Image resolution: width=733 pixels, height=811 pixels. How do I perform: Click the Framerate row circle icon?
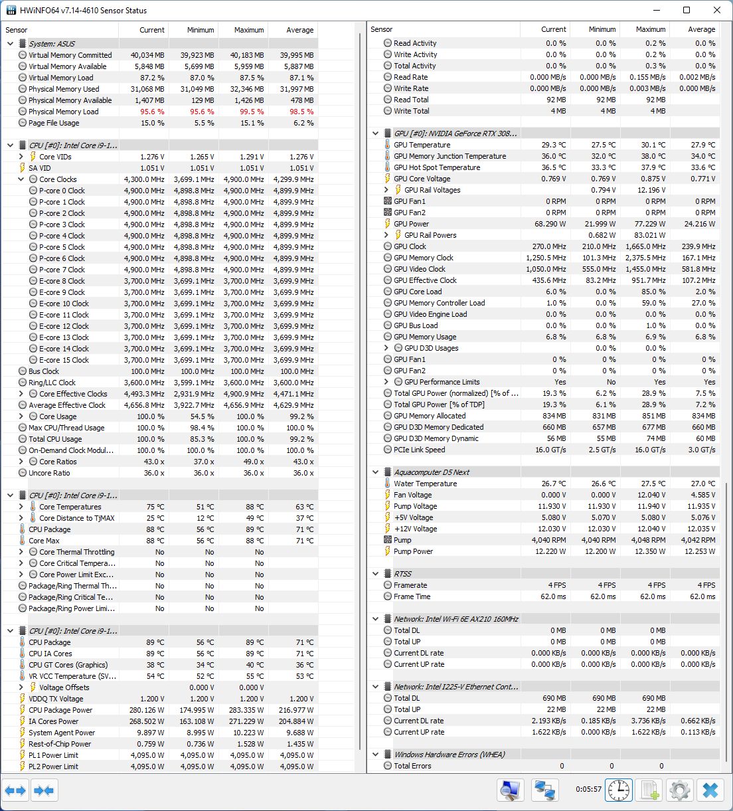click(388, 585)
